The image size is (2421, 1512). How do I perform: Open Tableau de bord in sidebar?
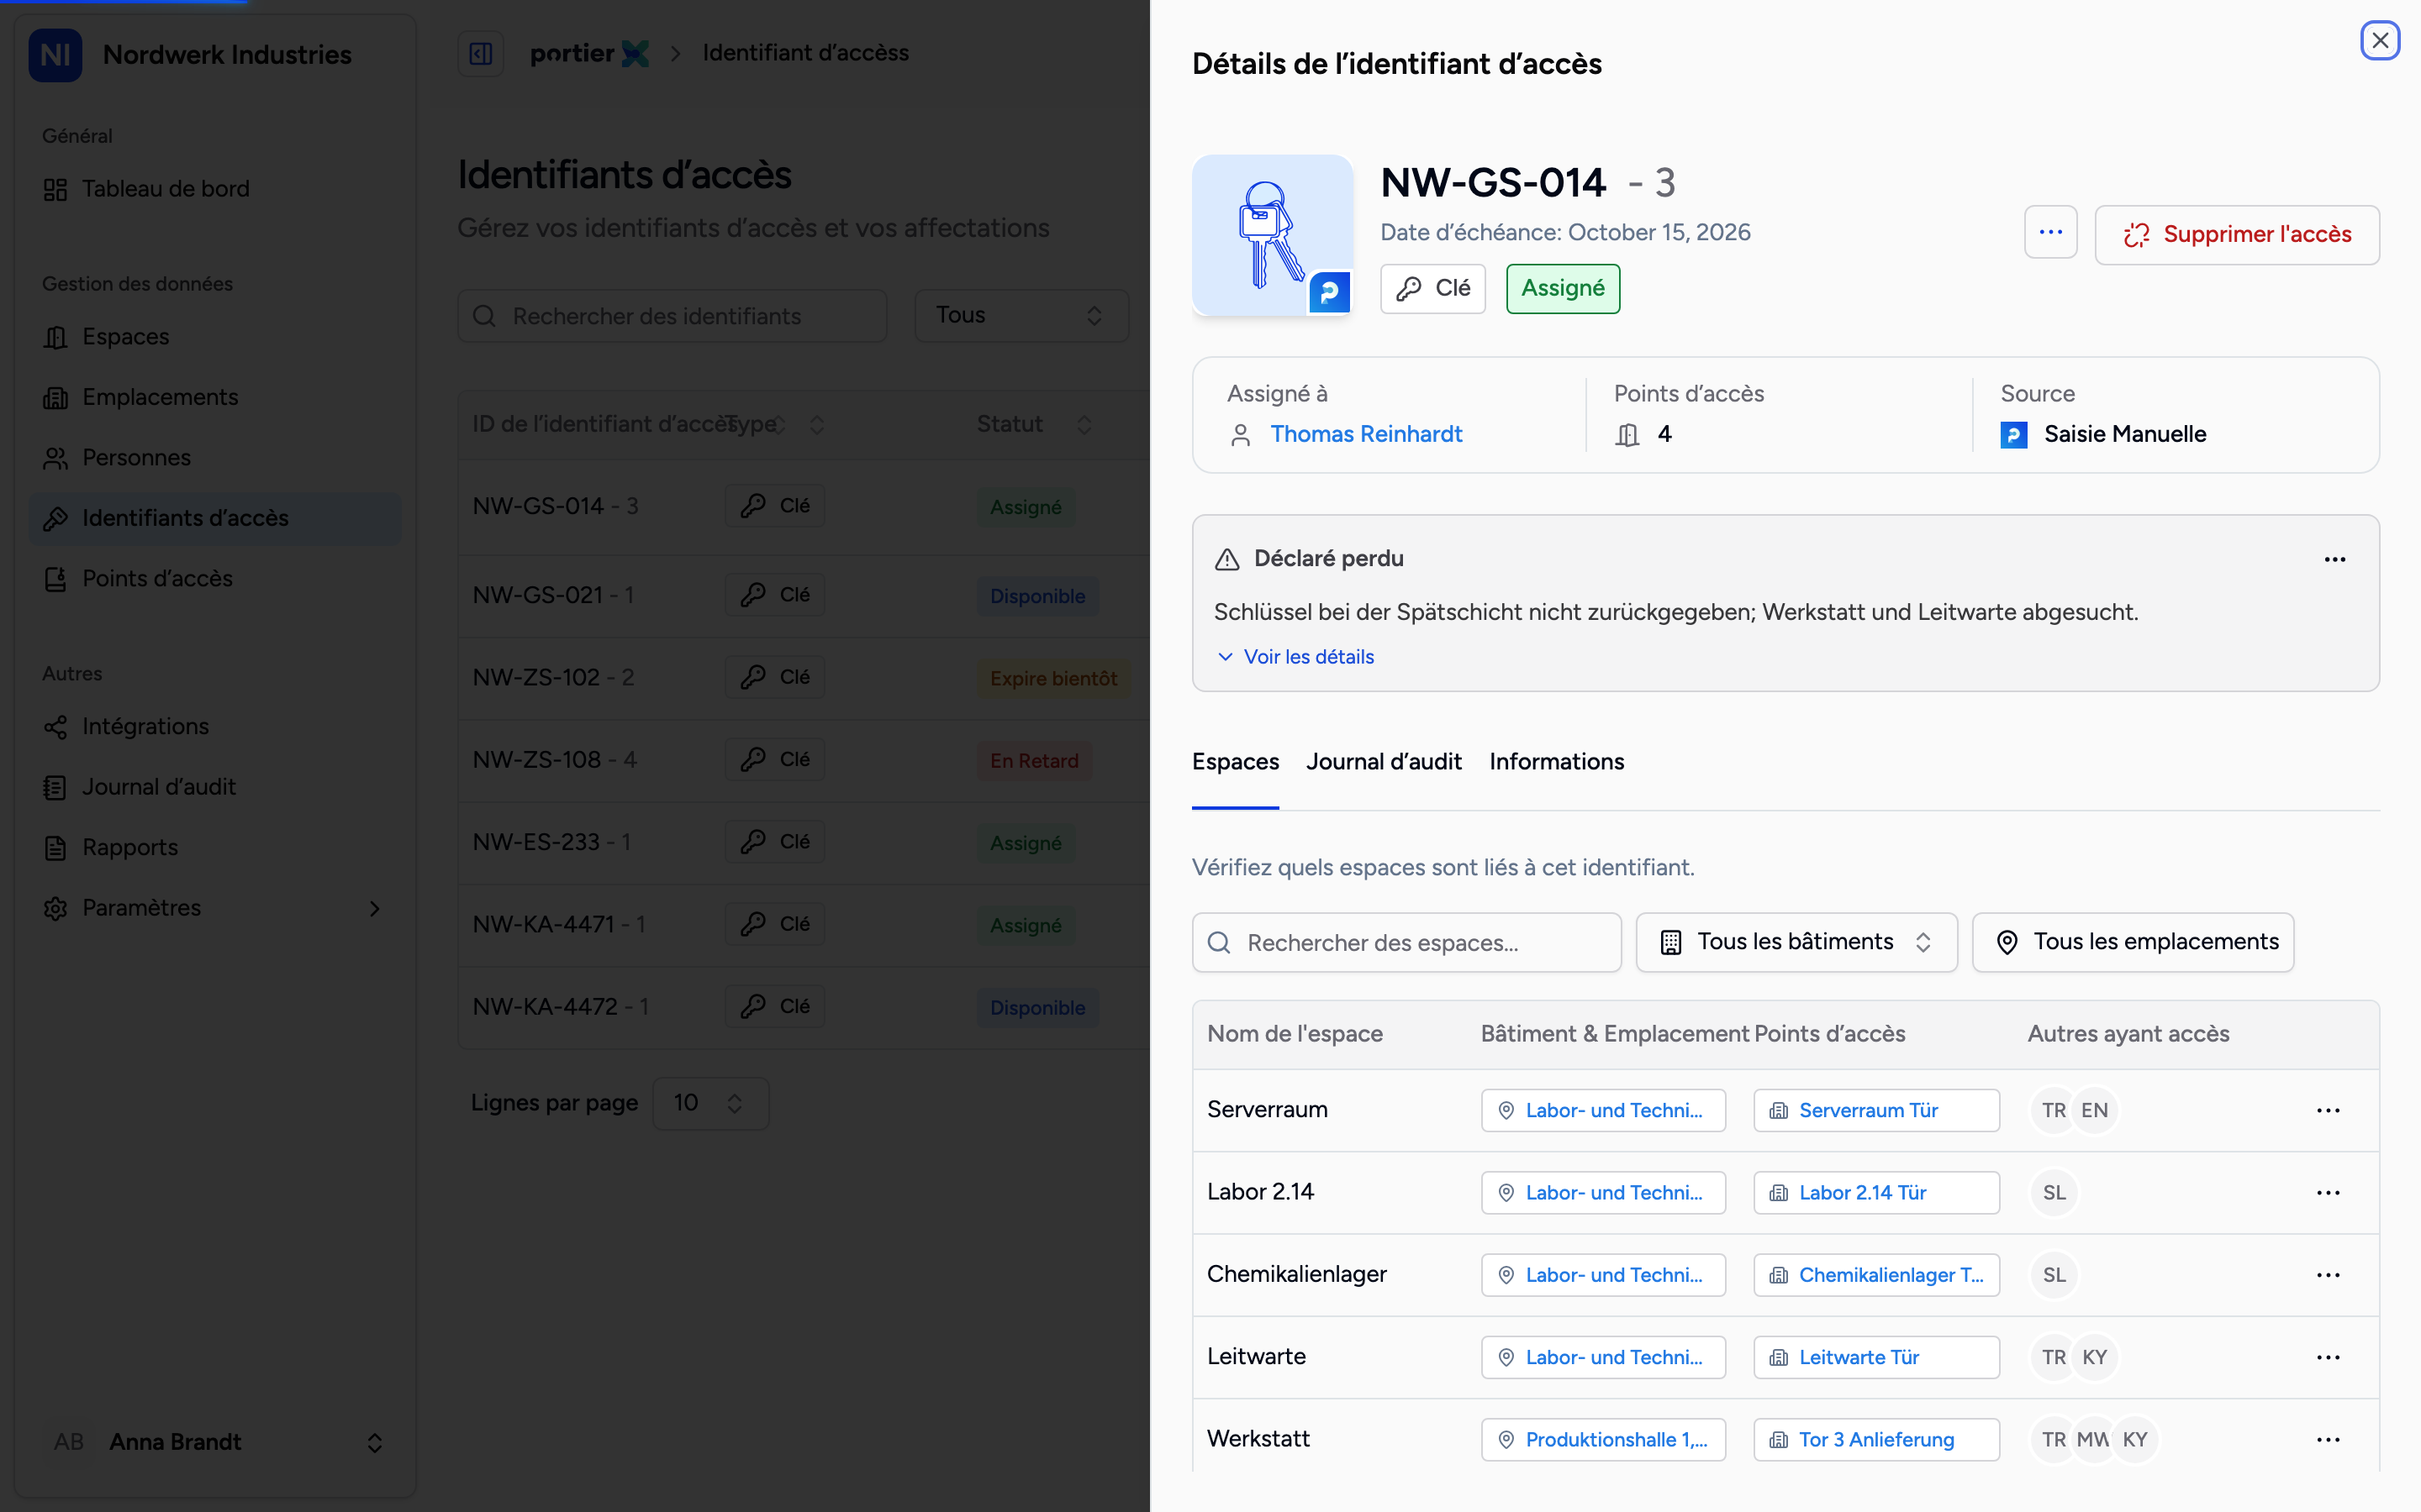pyautogui.click(x=215, y=189)
